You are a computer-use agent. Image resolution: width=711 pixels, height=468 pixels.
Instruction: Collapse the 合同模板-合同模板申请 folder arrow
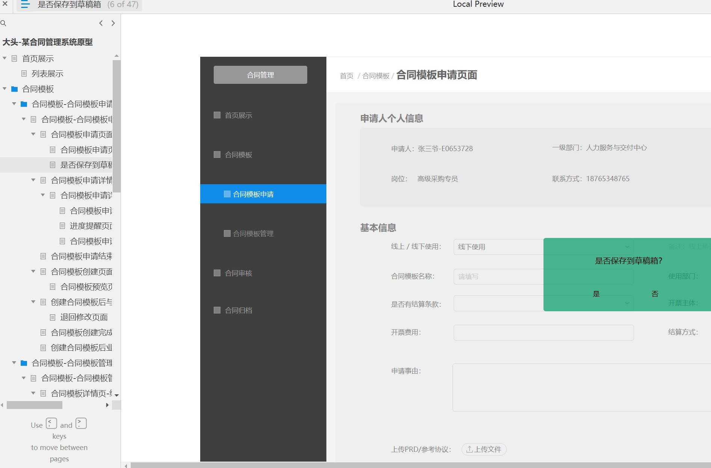tap(14, 104)
